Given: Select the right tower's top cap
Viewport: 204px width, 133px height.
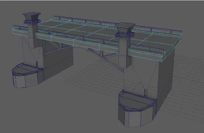Looking at the screenshot, I should (125, 27).
